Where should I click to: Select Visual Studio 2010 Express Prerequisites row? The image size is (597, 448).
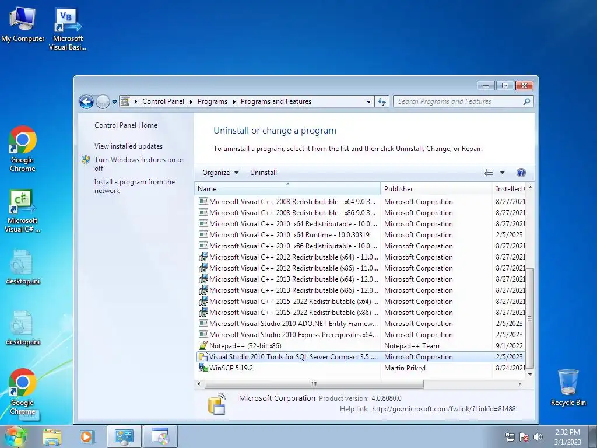click(360, 334)
